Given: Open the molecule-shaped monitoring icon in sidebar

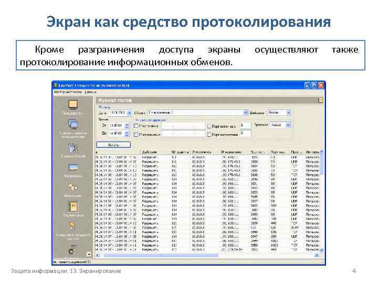Looking at the screenshot, I should point(72,187).
